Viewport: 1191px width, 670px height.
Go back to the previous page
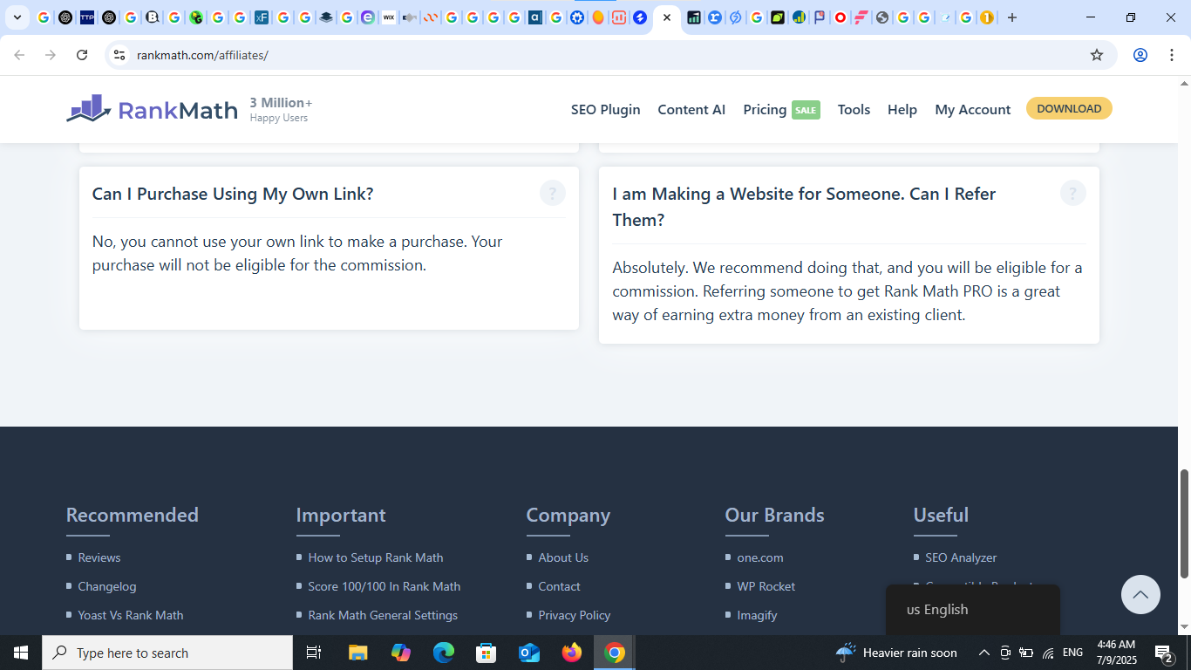(19, 55)
